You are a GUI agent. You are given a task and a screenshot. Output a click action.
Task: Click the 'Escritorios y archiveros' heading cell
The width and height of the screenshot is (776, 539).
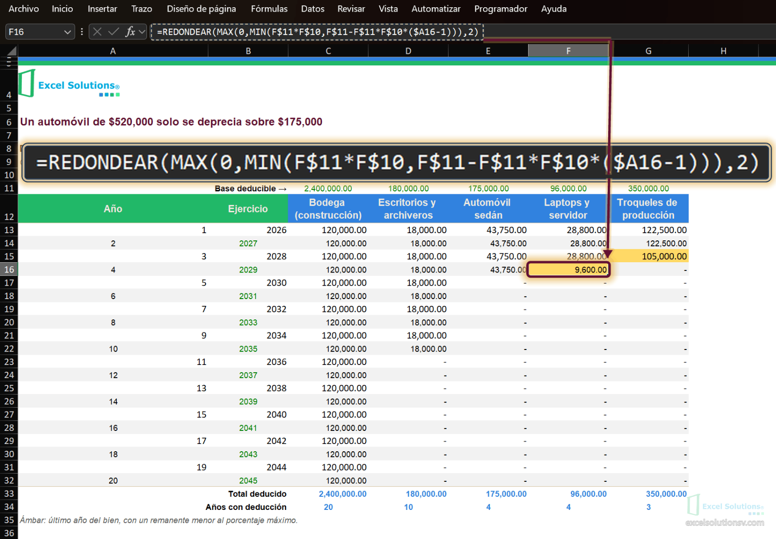pyautogui.click(x=408, y=209)
